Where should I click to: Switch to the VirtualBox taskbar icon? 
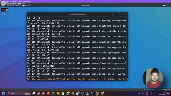pos(92,93)
